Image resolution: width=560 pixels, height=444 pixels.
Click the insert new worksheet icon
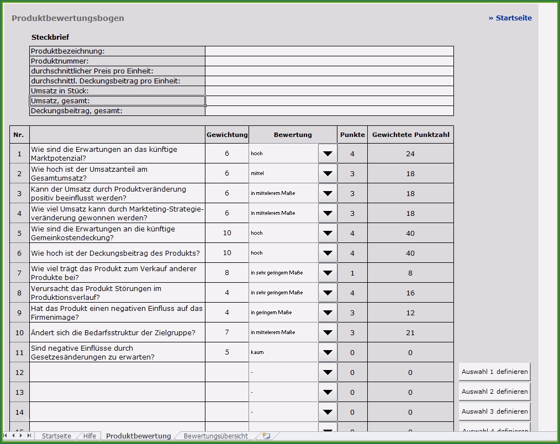click(x=266, y=436)
